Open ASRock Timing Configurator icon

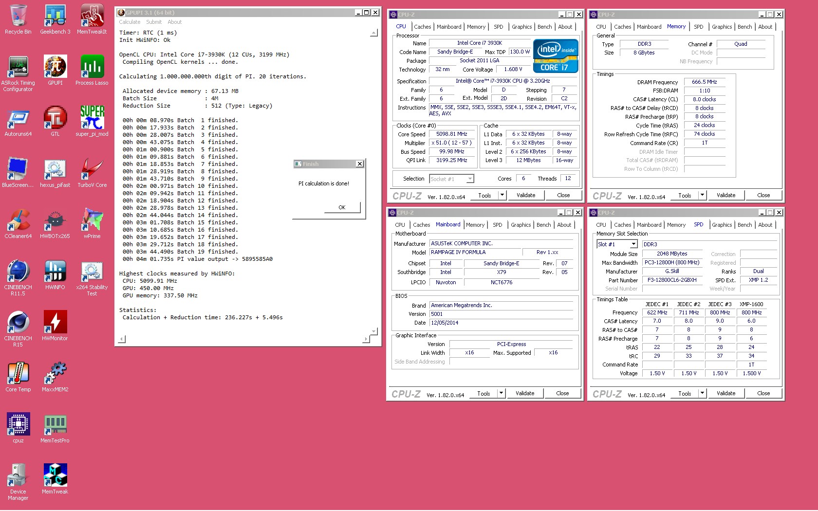click(18, 73)
